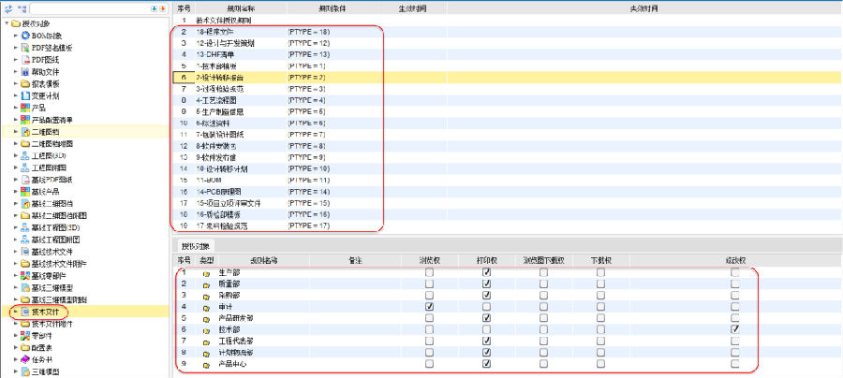This screenshot has width=843, height=378.
Task: Click the 基线三维模型 model icon
Action: pos(25,287)
